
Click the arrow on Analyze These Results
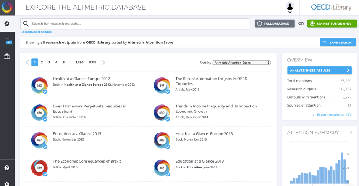pos(348,70)
